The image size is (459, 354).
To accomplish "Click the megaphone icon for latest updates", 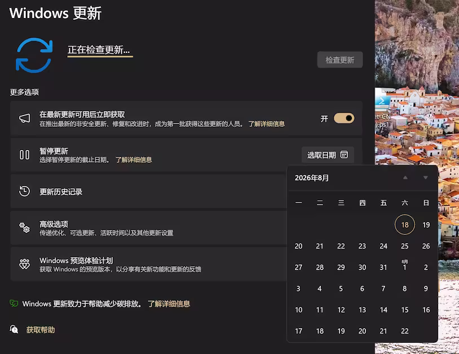I will pos(25,118).
